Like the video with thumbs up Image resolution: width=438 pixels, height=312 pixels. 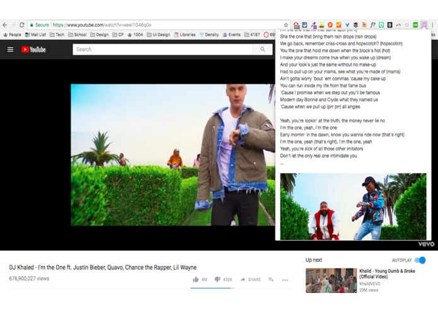tap(195, 279)
